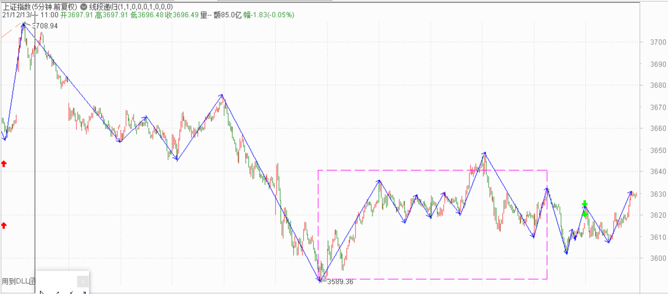Screen dimensions: 668x294
Task: Click the red up-arrow marker near the 3640 level
Action: point(4,164)
